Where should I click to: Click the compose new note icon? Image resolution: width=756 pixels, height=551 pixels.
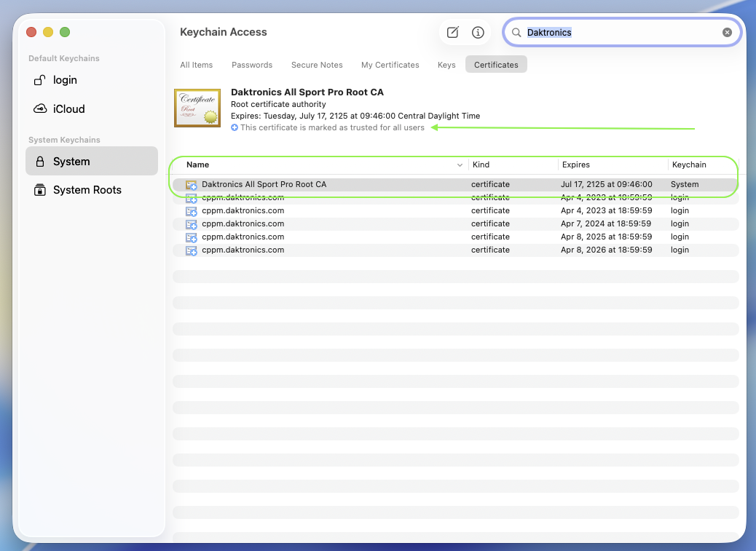tap(453, 32)
